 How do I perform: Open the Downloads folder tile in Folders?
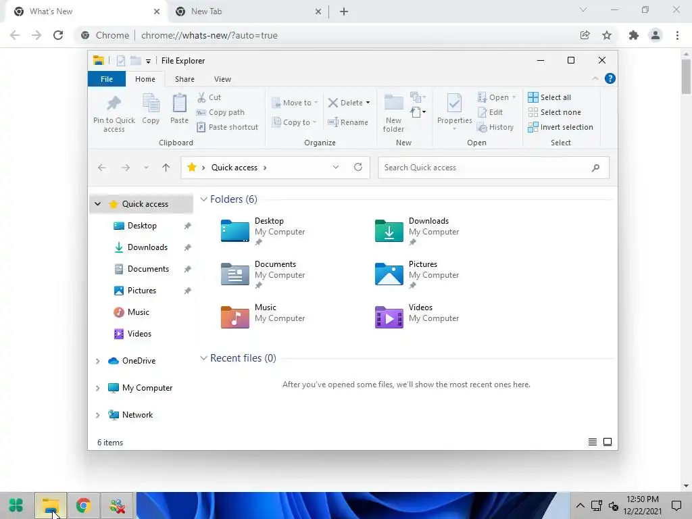click(x=417, y=231)
